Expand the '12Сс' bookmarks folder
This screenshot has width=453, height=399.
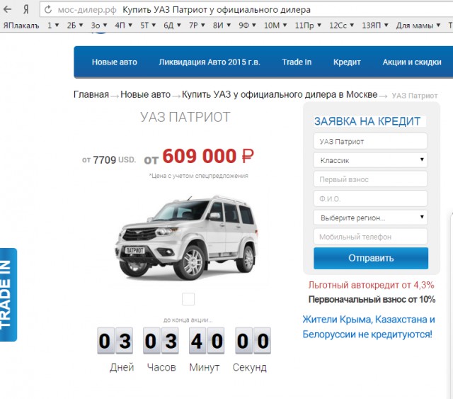point(341,26)
